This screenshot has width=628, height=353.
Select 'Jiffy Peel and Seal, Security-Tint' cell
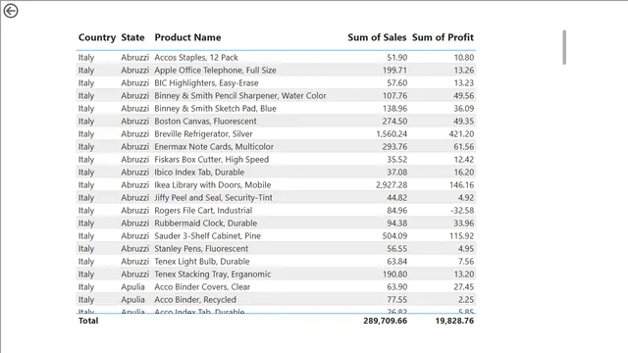coord(214,198)
